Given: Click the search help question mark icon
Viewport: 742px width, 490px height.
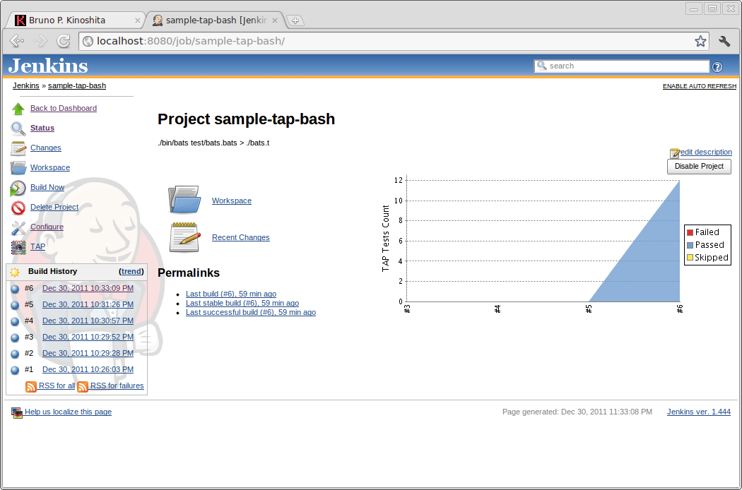Looking at the screenshot, I should point(717,66).
